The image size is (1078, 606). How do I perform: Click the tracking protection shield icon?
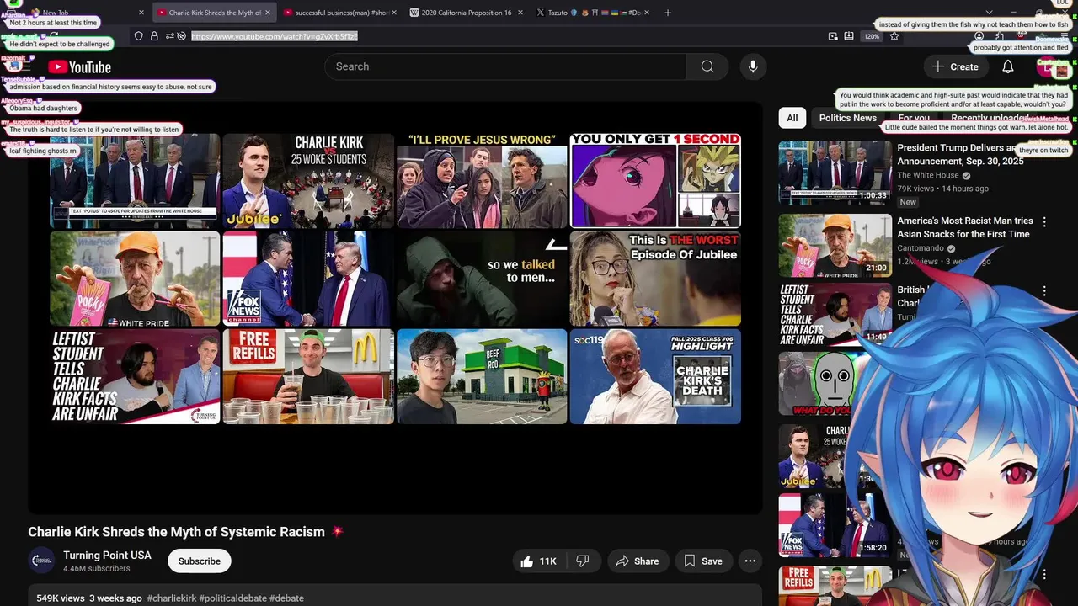tap(139, 36)
